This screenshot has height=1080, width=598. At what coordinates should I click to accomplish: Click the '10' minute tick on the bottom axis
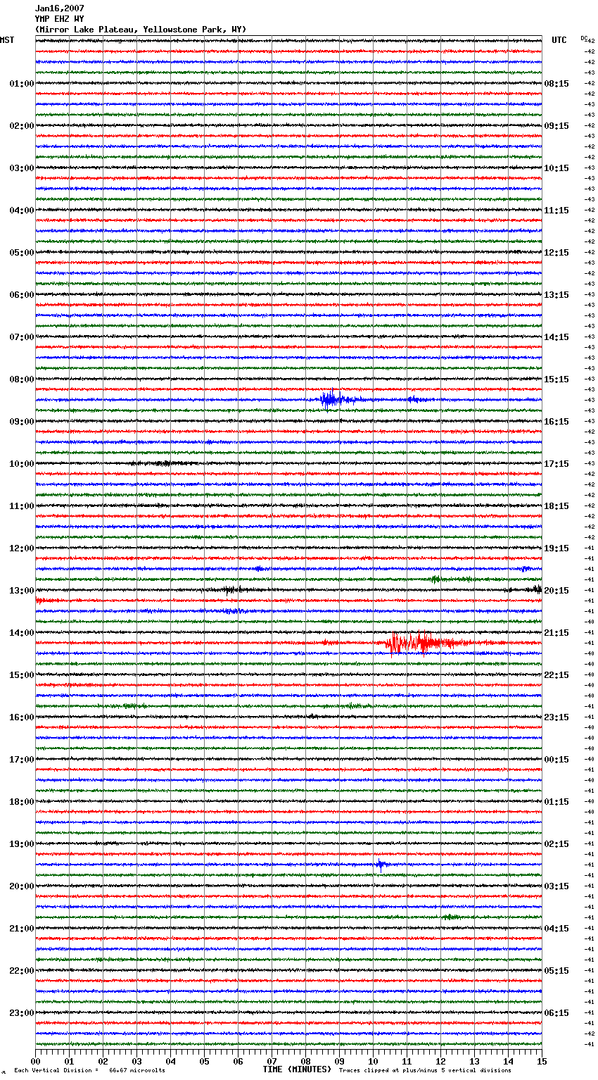[373, 1062]
